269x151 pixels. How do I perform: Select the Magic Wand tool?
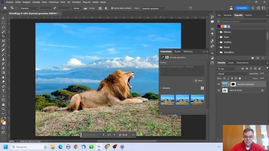point(3,32)
